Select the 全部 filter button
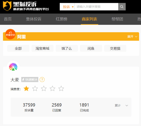The height and width of the screenshot is (126, 141). (18, 48)
